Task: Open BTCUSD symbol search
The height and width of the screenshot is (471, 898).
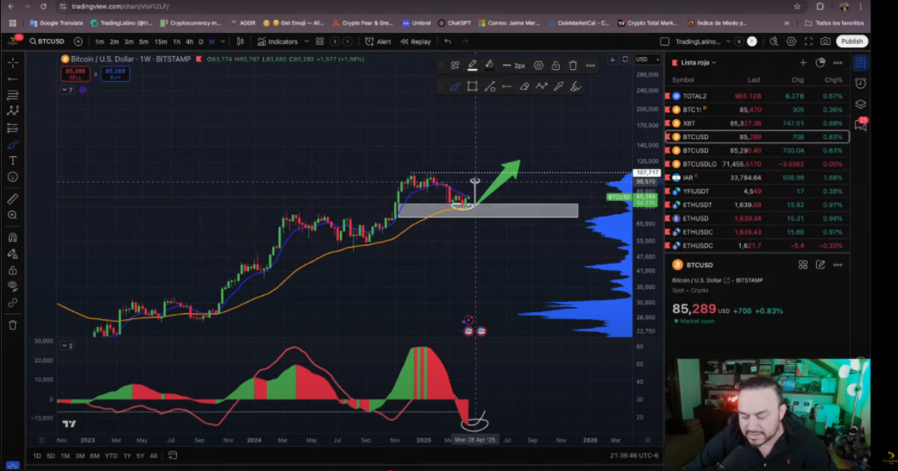Action: (47, 41)
